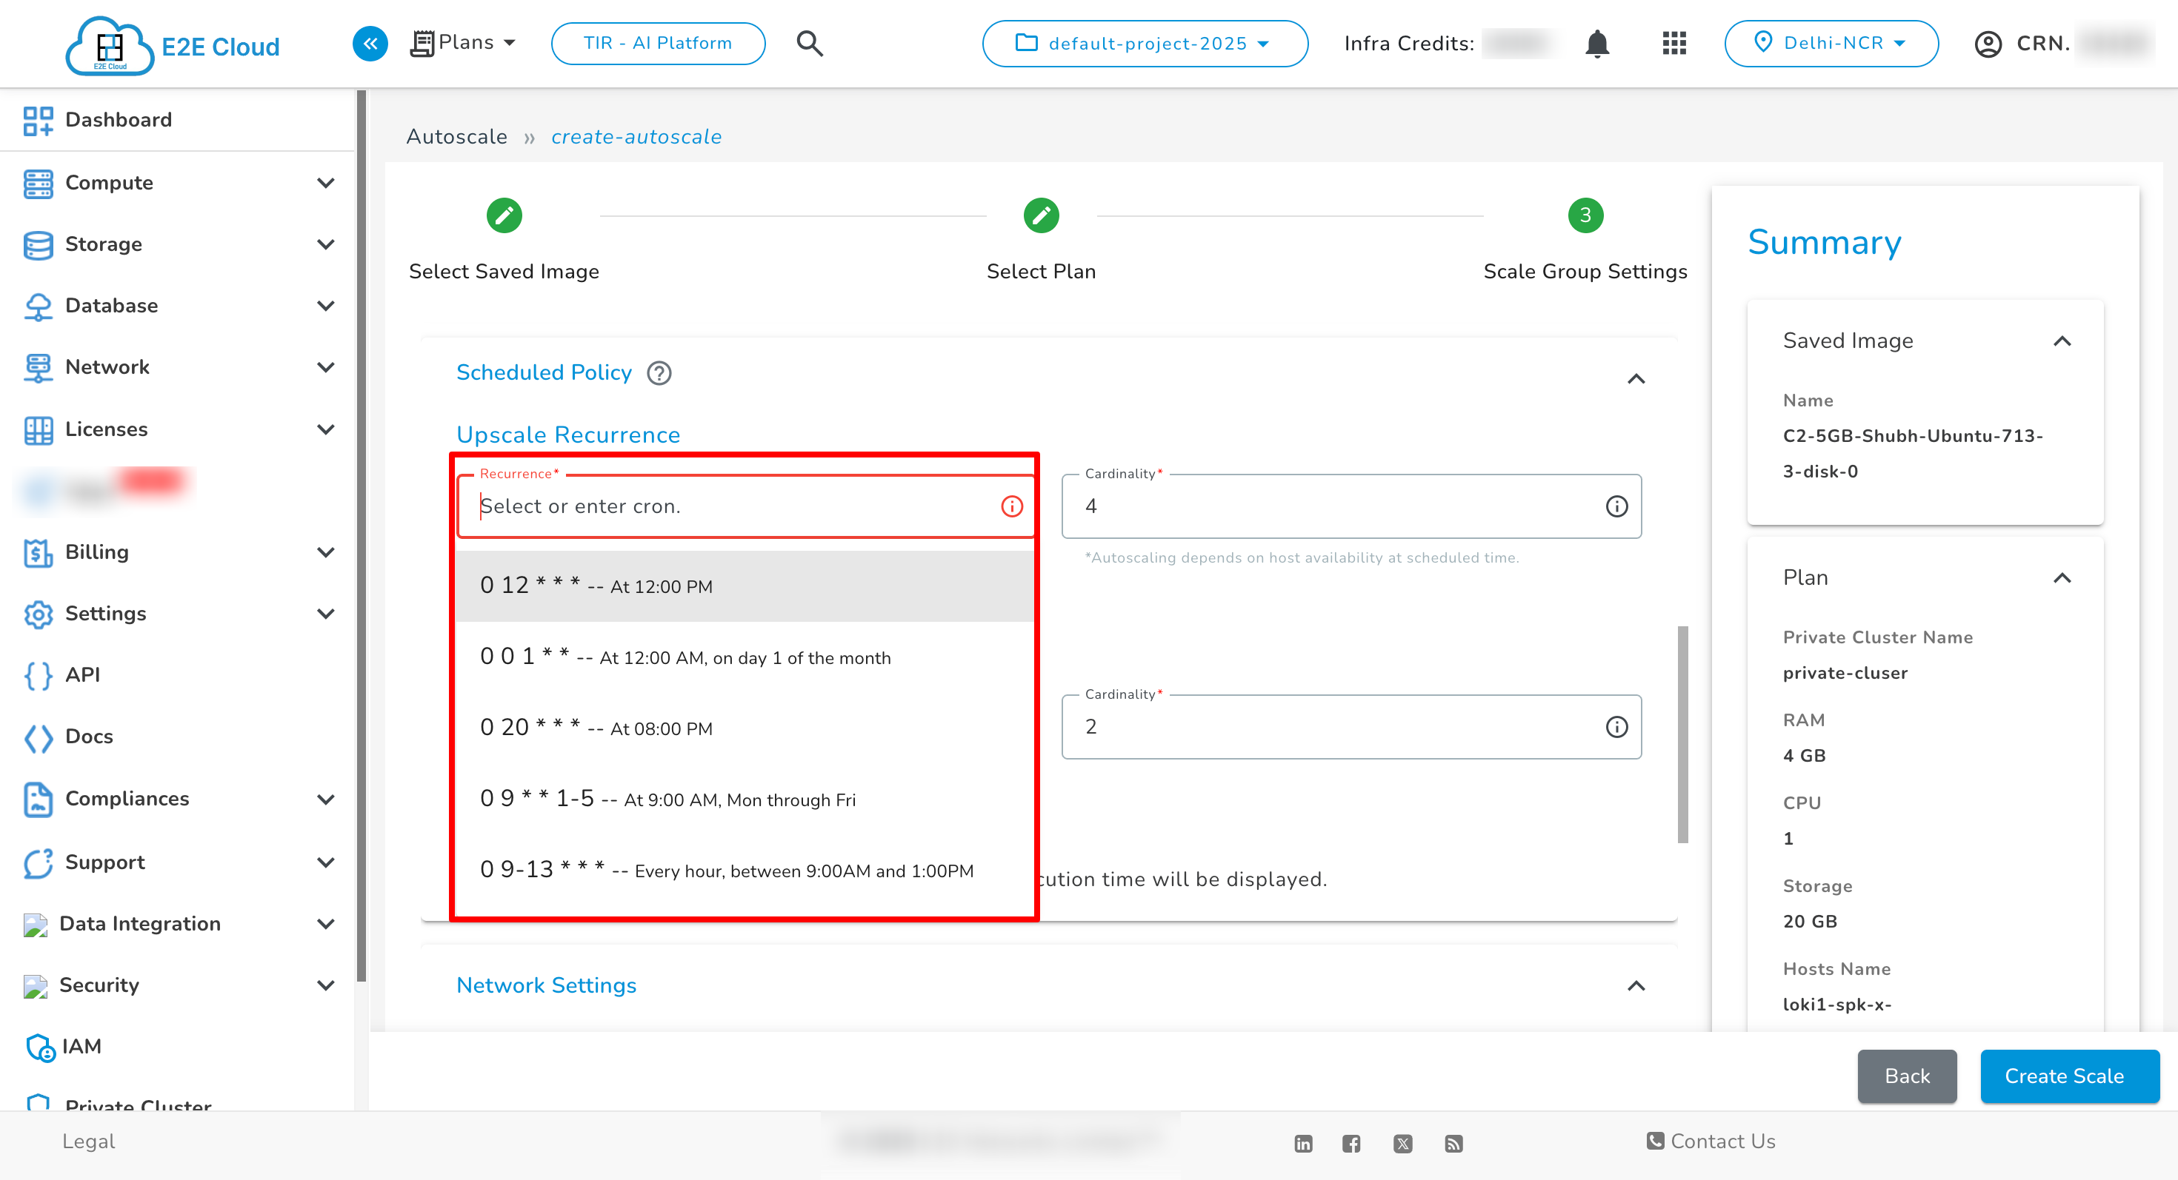The image size is (2178, 1180).
Task: Collapse the Scheduled Policy section
Action: pyautogui.click(x=1635, y=378)
